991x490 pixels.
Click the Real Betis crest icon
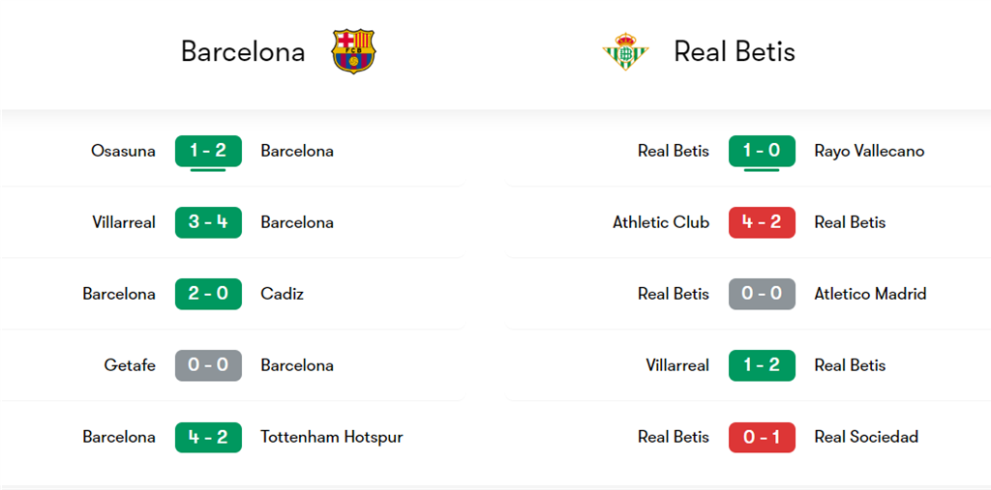coord(625,51)
